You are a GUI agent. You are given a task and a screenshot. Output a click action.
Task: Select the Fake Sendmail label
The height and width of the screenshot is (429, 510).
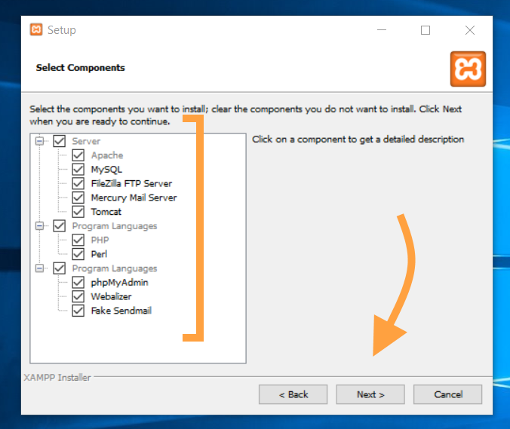pos(121,311)
